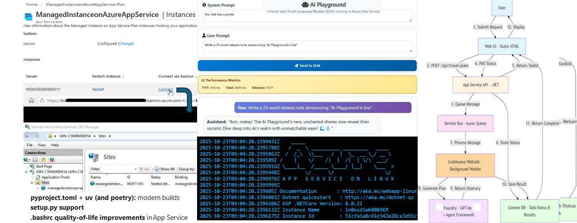This screenshot has height=223, width=577.
Task: Select Application Pools in the Connections tree
Action: (x=55, y=177)
